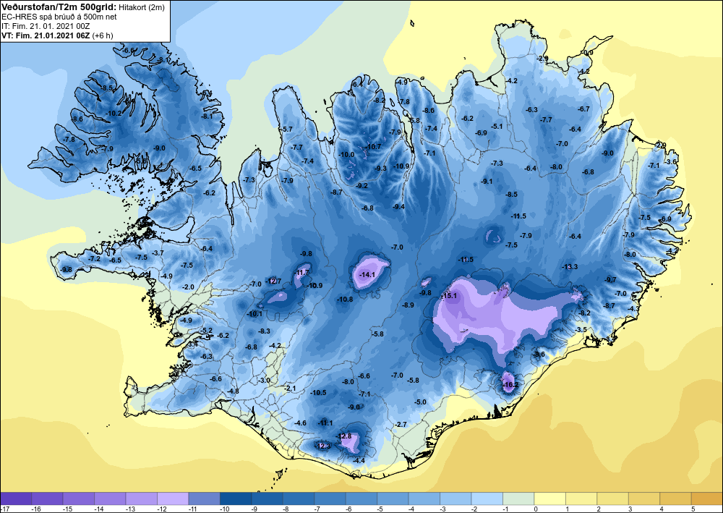Click the legend swatch between -16 and -15

48,499
